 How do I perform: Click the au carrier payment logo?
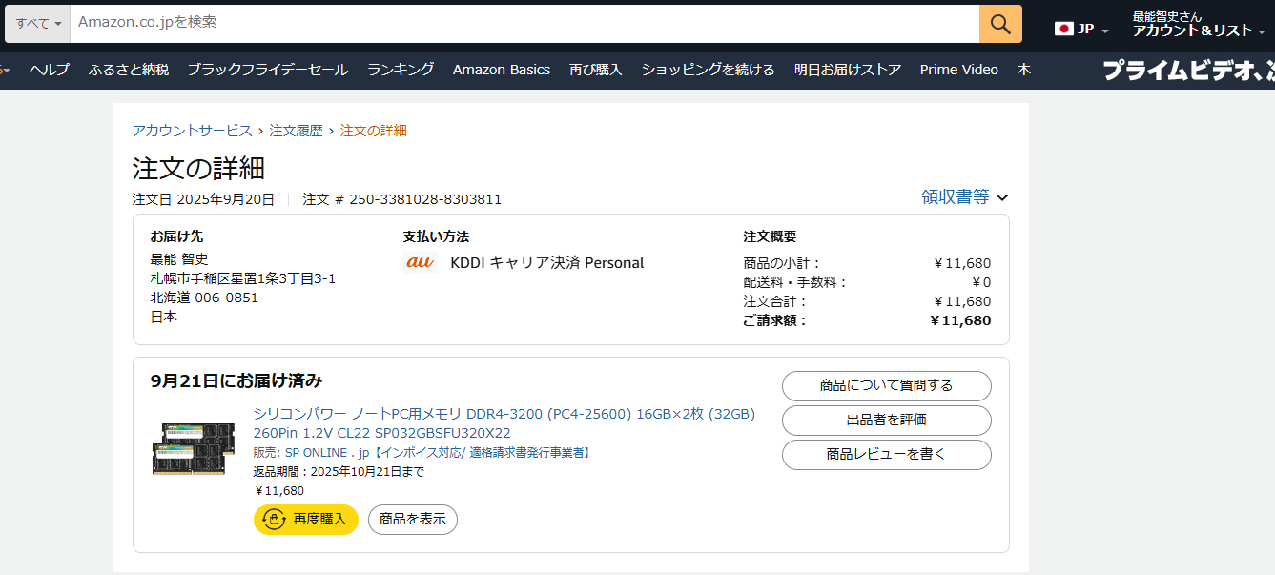coord(420,262)
